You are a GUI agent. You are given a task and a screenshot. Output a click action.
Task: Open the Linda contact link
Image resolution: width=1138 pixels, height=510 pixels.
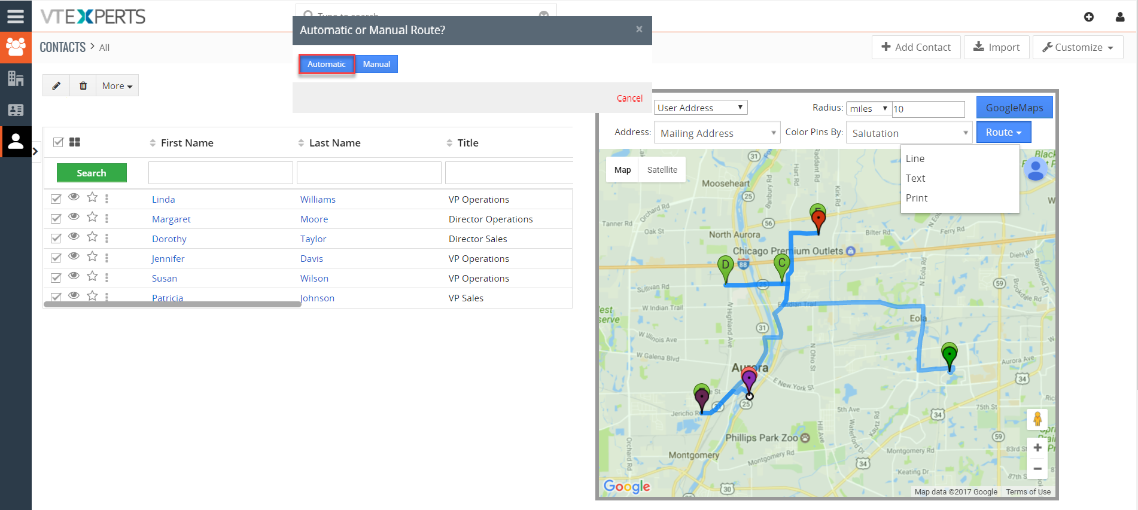(x=163, y=200)
